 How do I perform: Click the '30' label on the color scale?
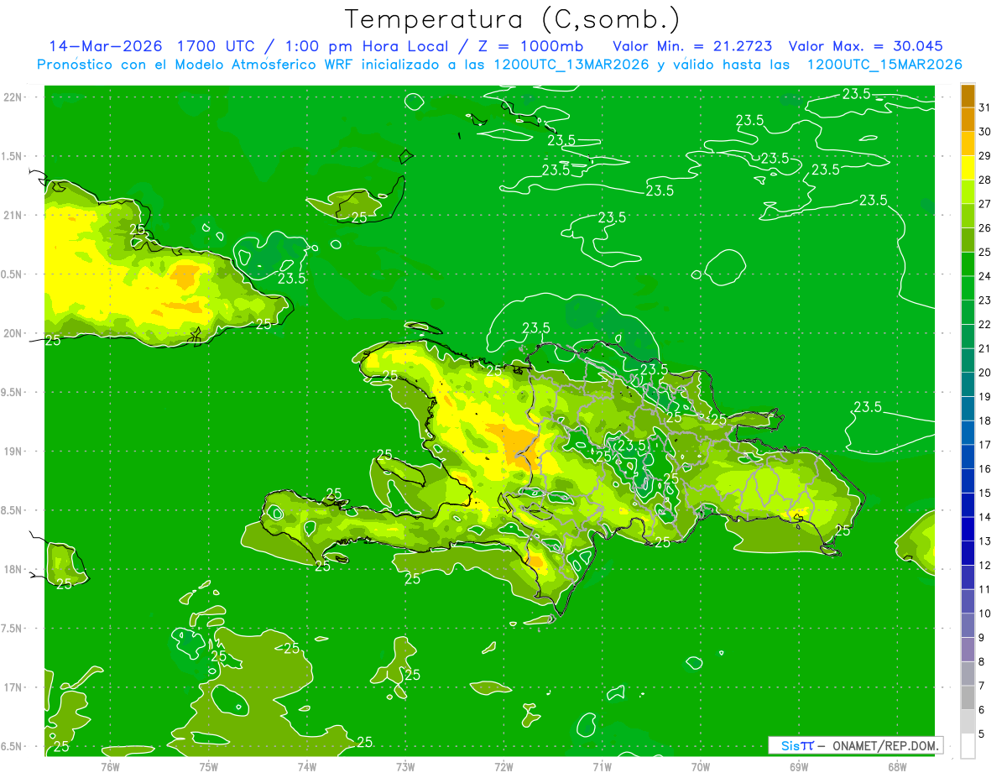pos(984,132)
